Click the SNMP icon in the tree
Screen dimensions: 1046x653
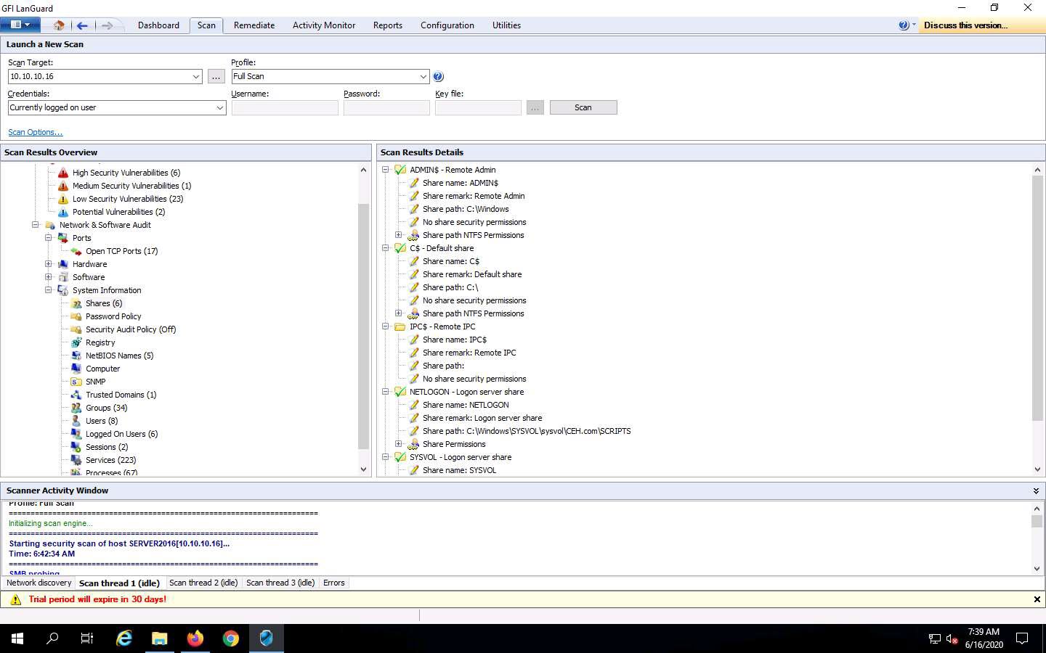[x=76, y=382]
